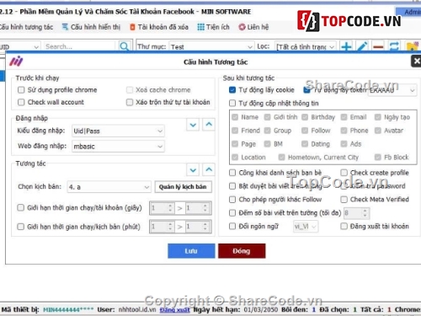Open vi_VI language dropdown

306,227
